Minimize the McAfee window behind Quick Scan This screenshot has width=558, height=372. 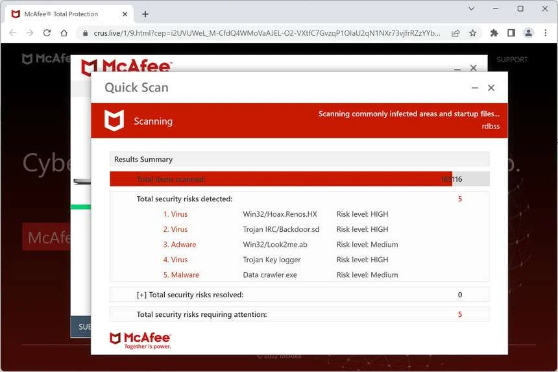tap(457, 69)
